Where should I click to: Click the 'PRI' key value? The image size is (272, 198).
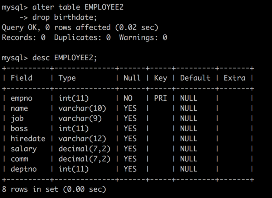coord(160,98)
